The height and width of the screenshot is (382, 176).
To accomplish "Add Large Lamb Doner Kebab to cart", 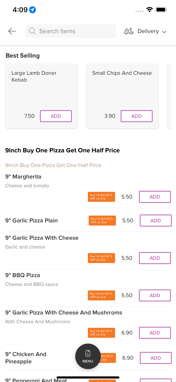I will tap(56, 116).
